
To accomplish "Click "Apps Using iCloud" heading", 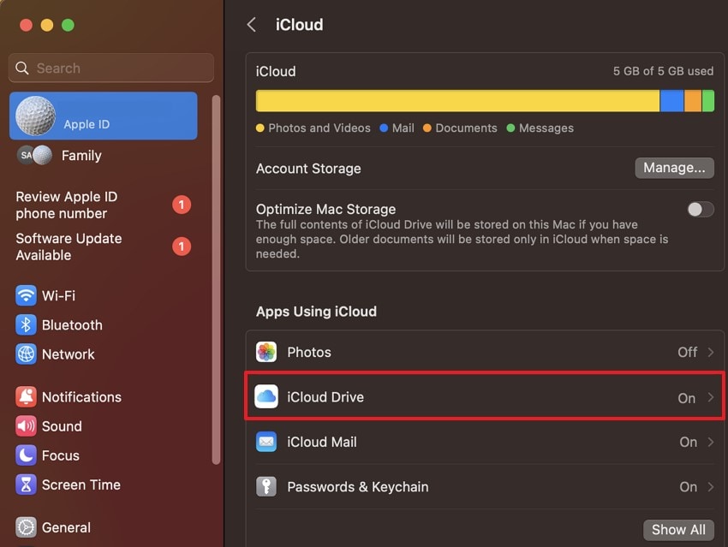I will (x=316, y=312).
